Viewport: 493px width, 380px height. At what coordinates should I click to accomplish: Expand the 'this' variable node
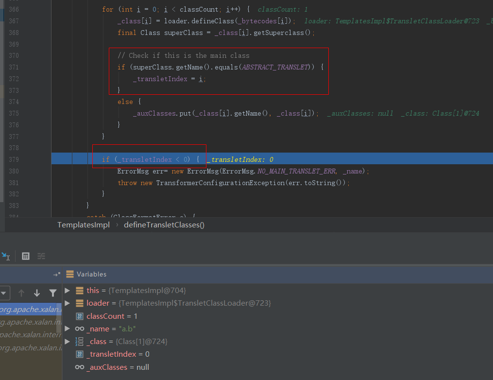(67, 291)
